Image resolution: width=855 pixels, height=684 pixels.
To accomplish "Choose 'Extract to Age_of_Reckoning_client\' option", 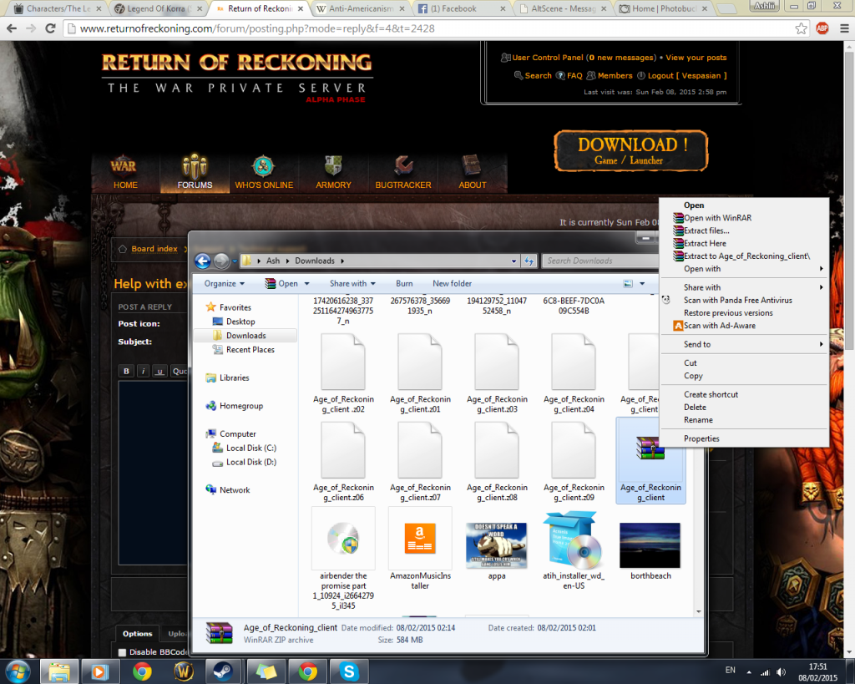I will pyautogui.click(x=745, y=256).
